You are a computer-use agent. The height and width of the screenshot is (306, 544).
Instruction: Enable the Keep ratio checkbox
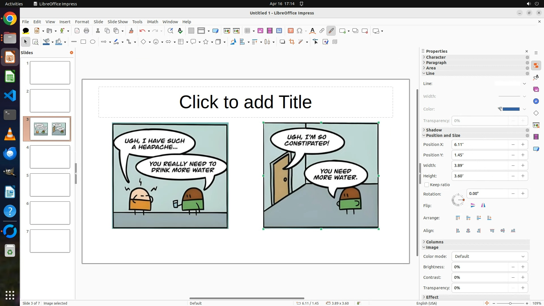[x=427, y=185]
